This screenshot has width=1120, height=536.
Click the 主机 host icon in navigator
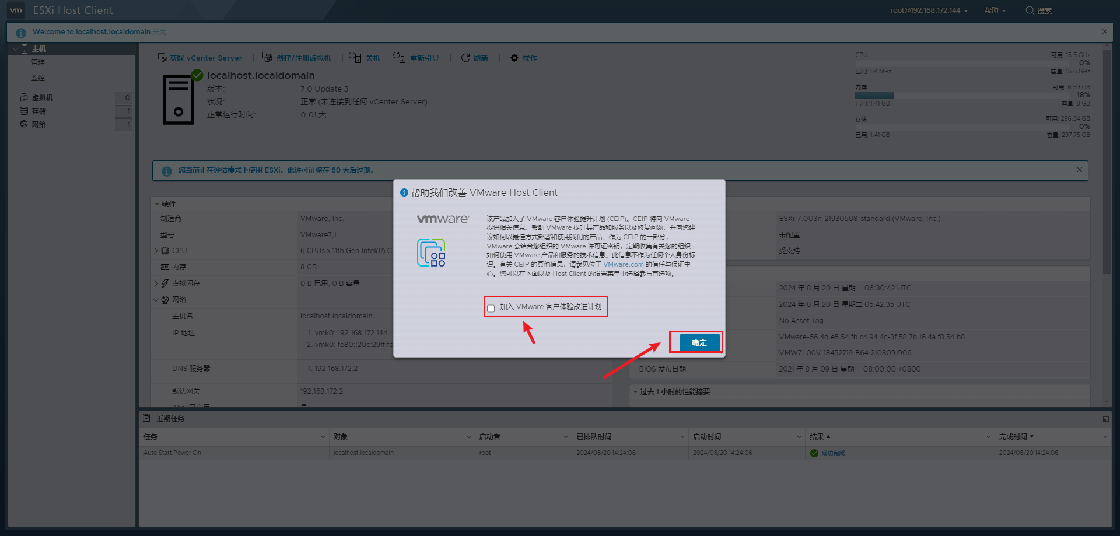coord(24,49)
